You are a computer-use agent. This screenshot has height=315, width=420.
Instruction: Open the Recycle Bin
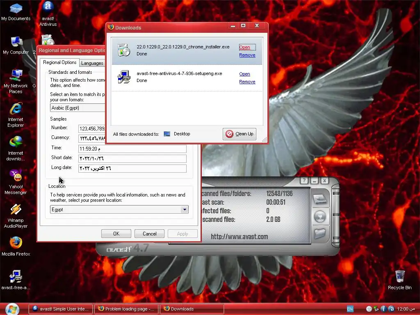coord(399,280)
